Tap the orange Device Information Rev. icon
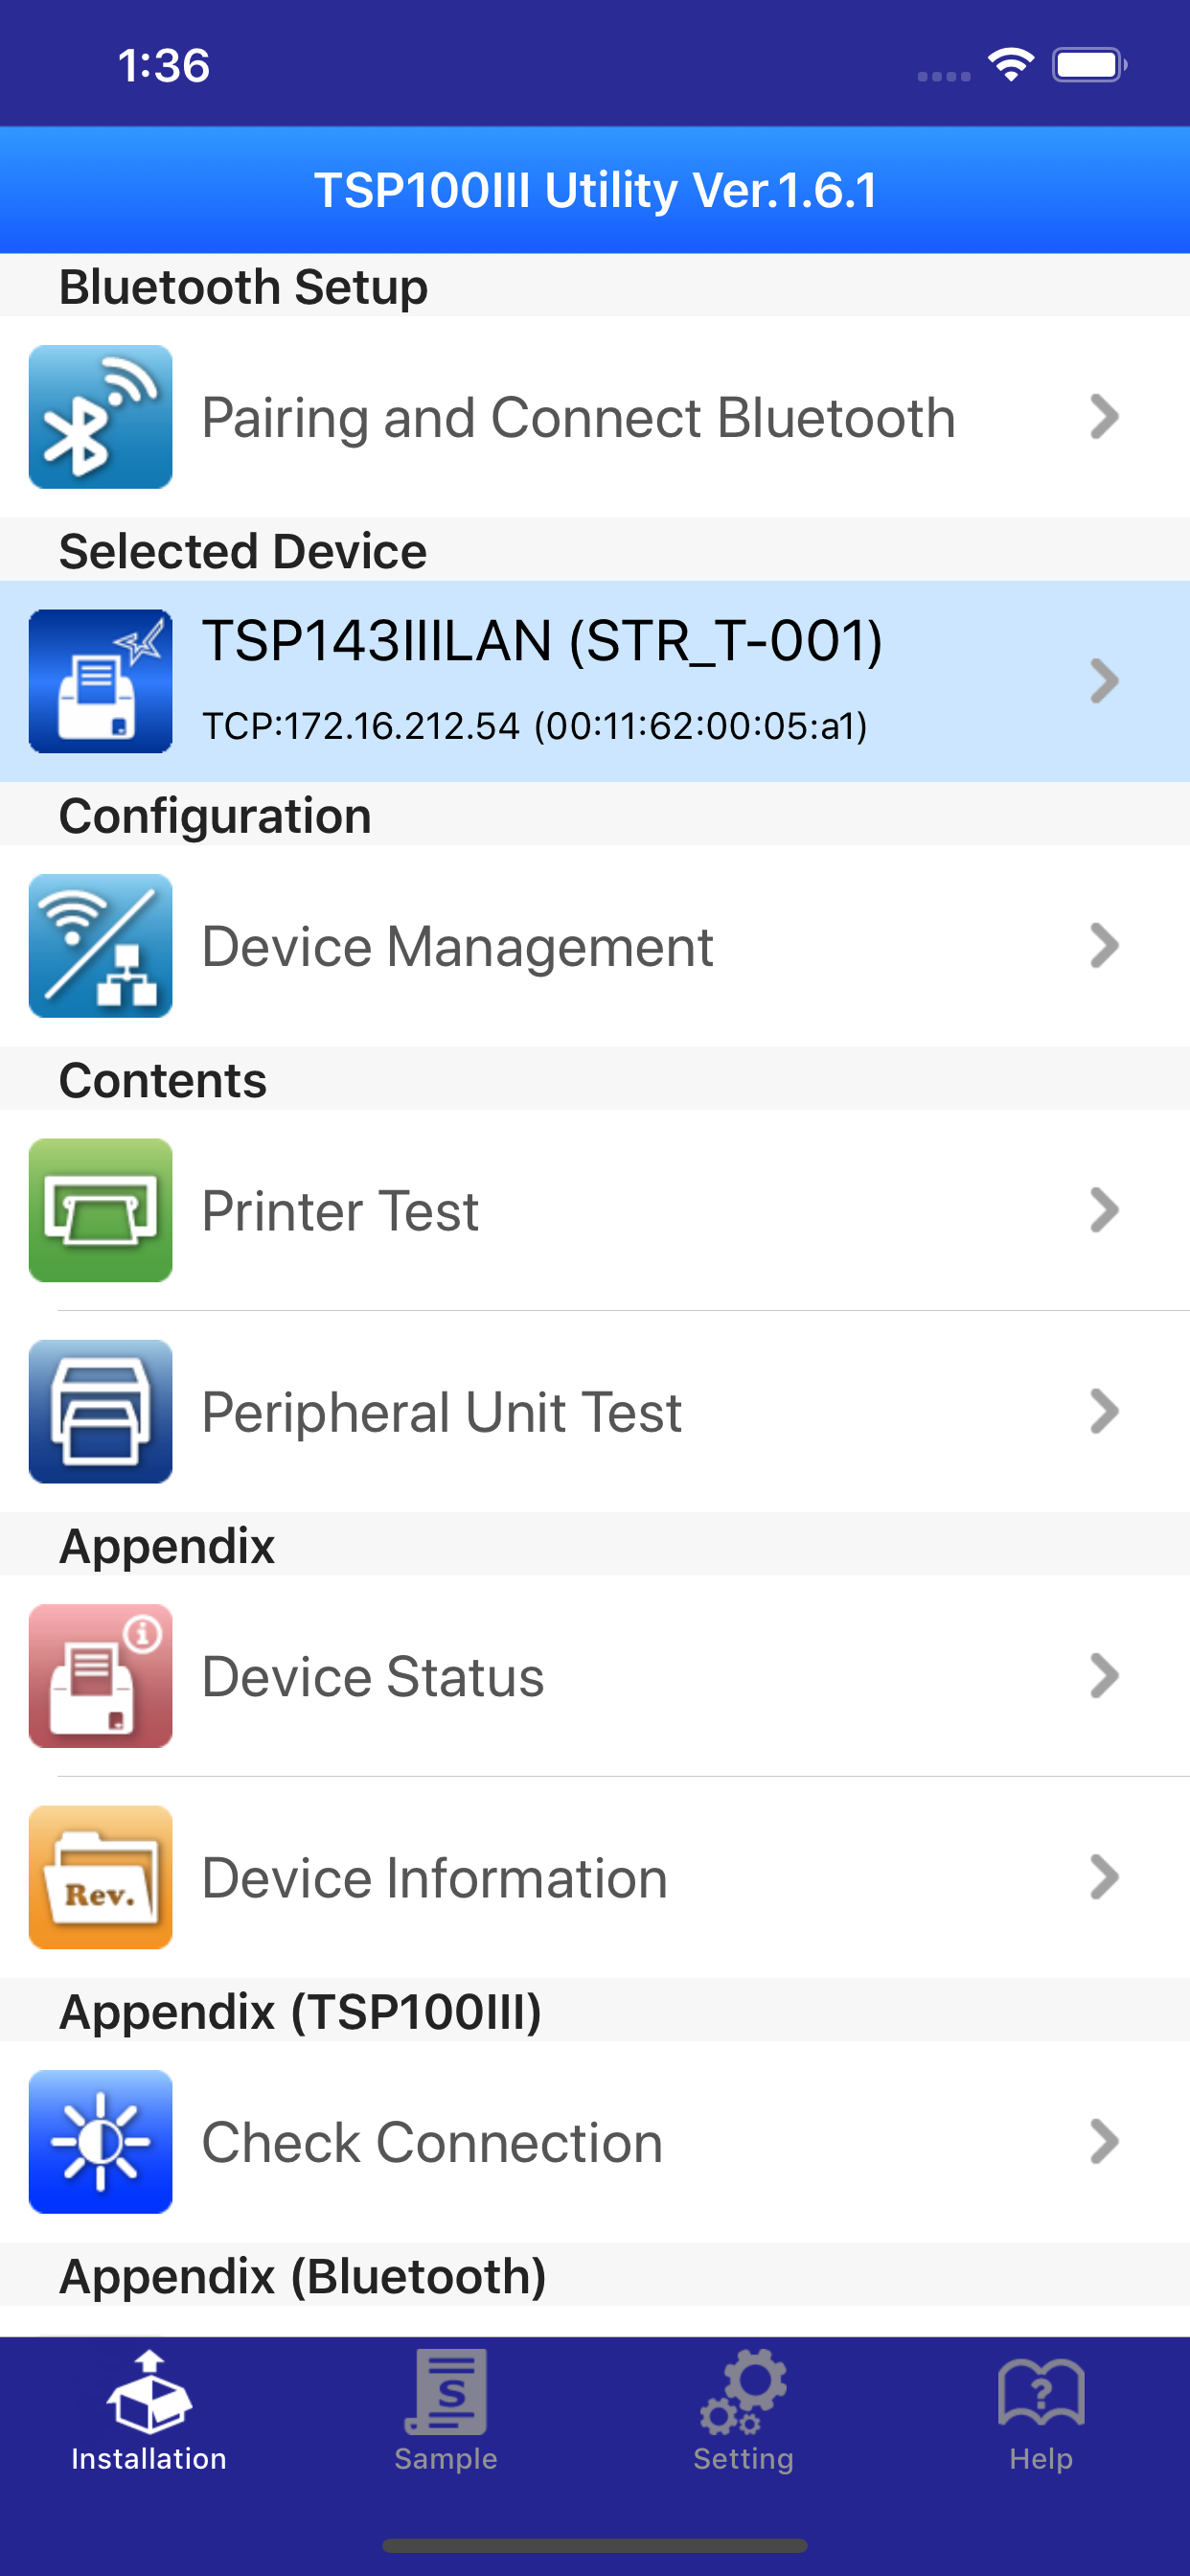The image size is (1190, 2576). (x=100, y=1877)
